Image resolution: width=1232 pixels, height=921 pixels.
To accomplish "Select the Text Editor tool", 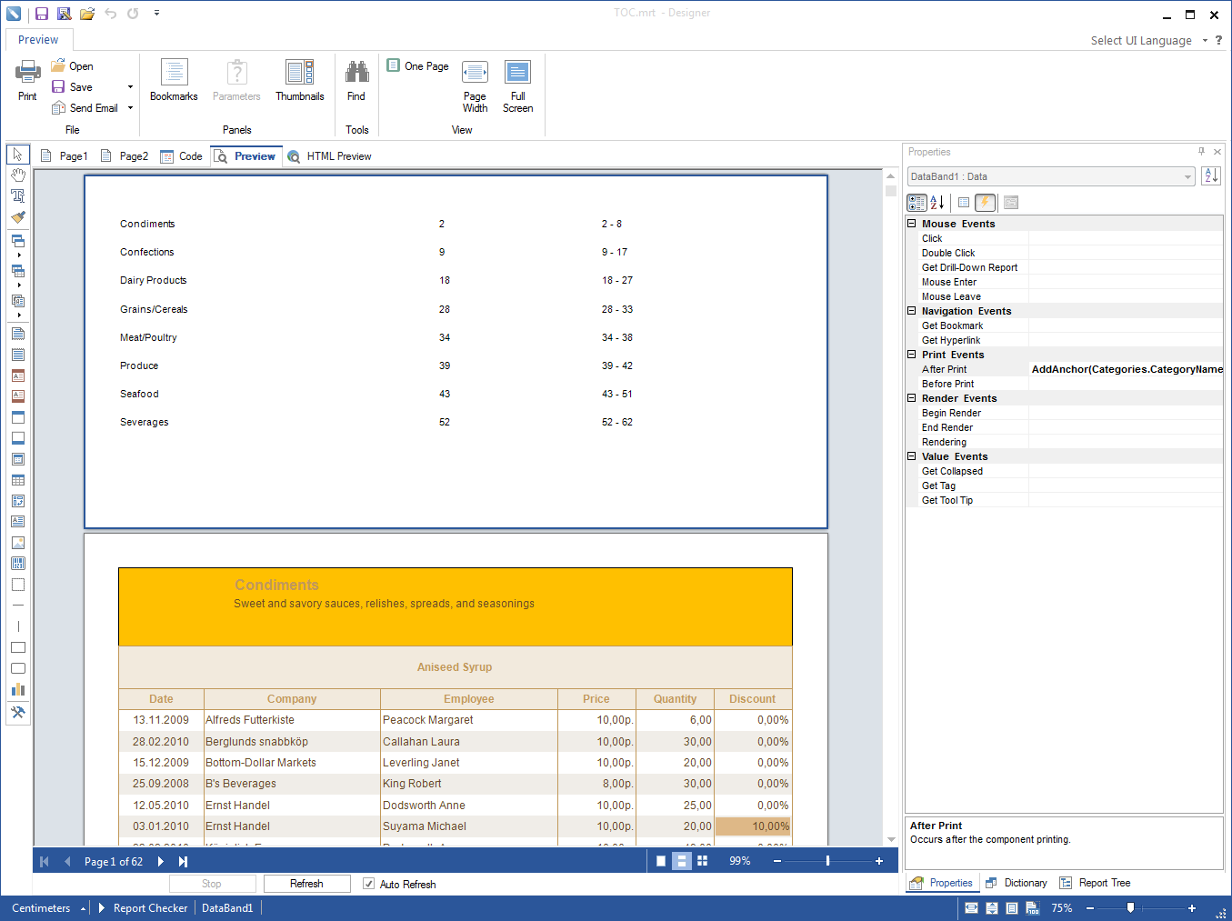I will (x=17, y=196).
